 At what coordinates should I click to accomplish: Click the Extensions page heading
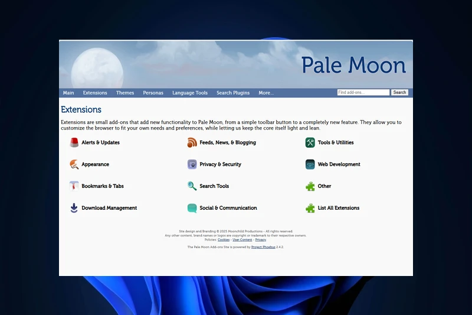pyautogui.click(x=81, y=109)
